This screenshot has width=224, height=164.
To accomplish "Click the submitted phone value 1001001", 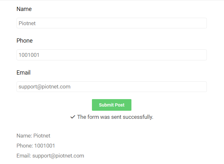I will [x=45, y=146].
